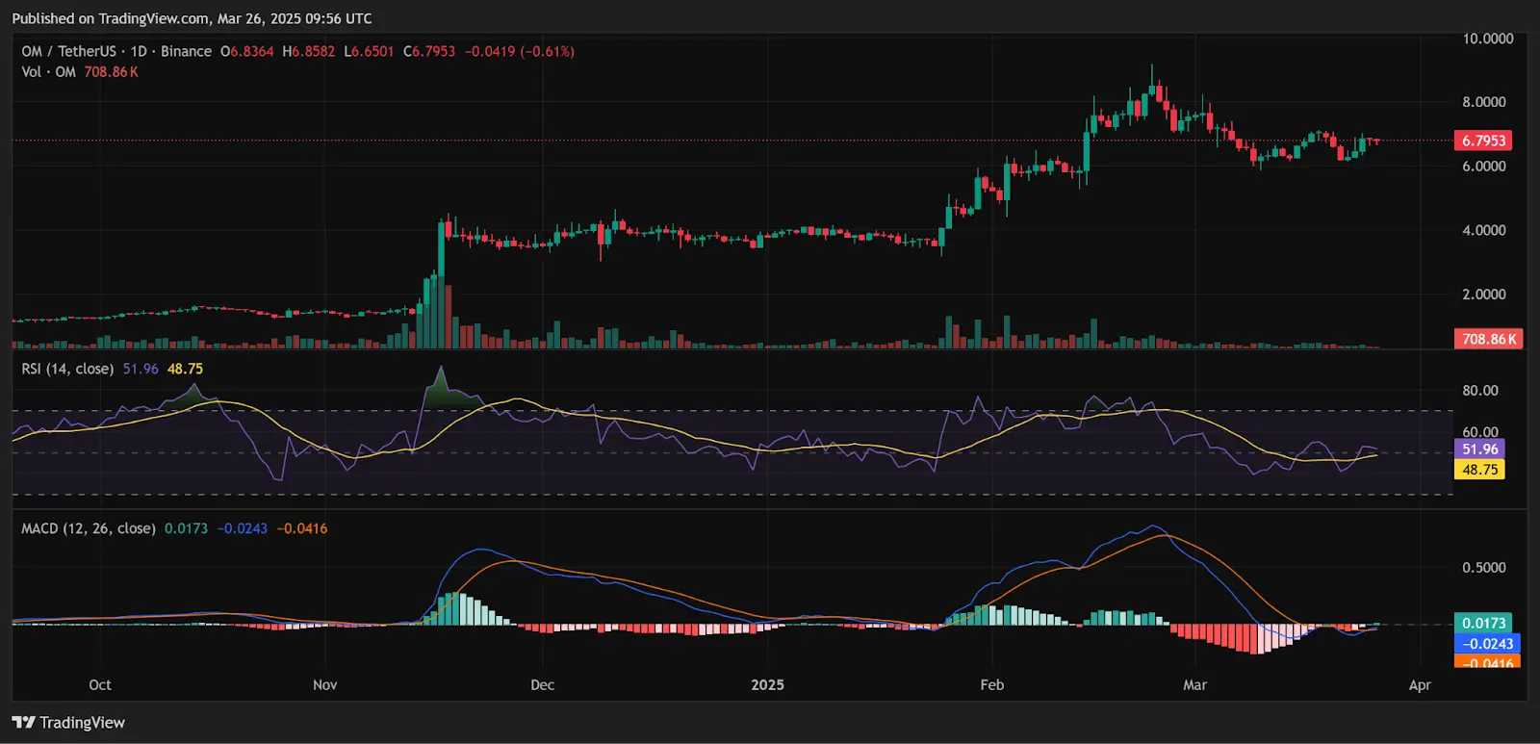
Task: Click the 6.0000 price scale label
Action: pyautogui.click(x=1484, y=167)
